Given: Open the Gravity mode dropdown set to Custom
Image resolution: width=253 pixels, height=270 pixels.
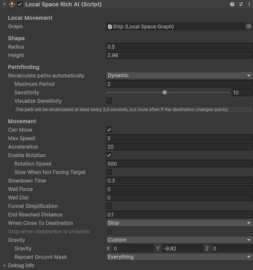Looking at the screenshot, I should pyautogui.click(x=180, y=240).
